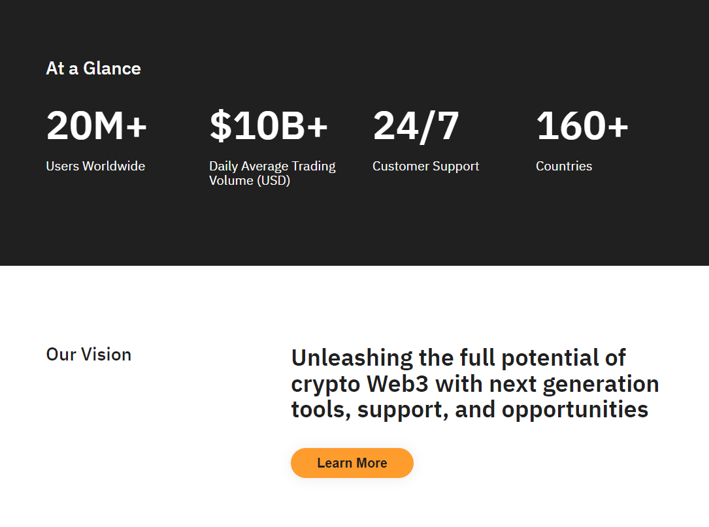Click the $10B+ statistic number
Image resolution: width=709 pixels, height=527 pixels.
coord(269,125)
